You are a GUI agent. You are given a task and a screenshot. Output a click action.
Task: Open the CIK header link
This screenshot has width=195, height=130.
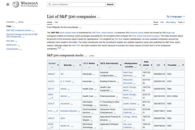[x=158, y=65]
